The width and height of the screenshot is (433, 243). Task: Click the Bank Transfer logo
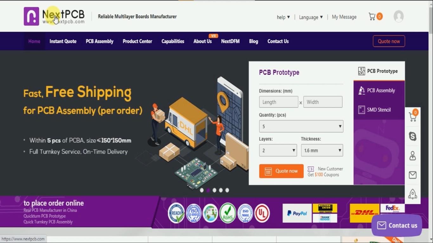[x=325, y=218]
